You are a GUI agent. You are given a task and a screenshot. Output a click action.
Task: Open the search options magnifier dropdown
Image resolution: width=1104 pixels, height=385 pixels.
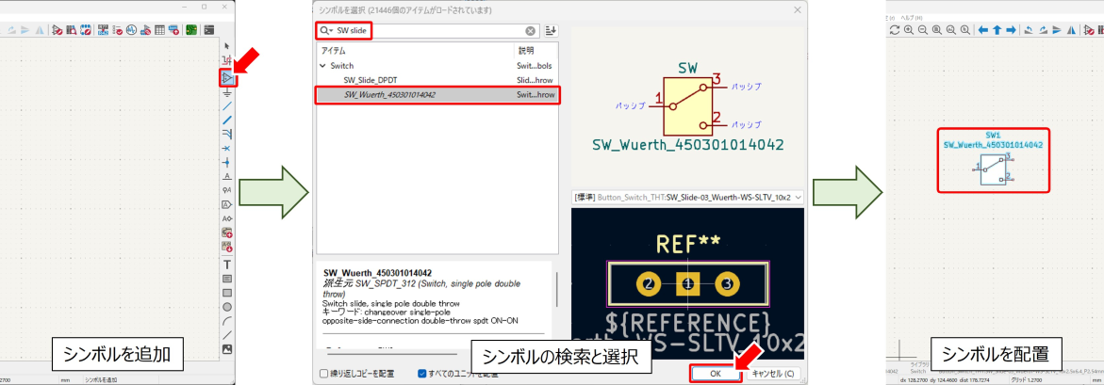tap(326, 31)
